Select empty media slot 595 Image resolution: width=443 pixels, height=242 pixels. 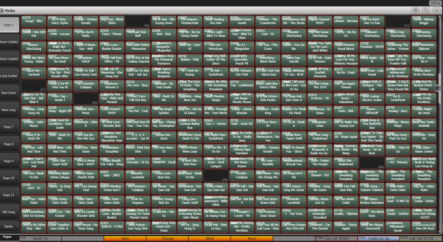86,98
